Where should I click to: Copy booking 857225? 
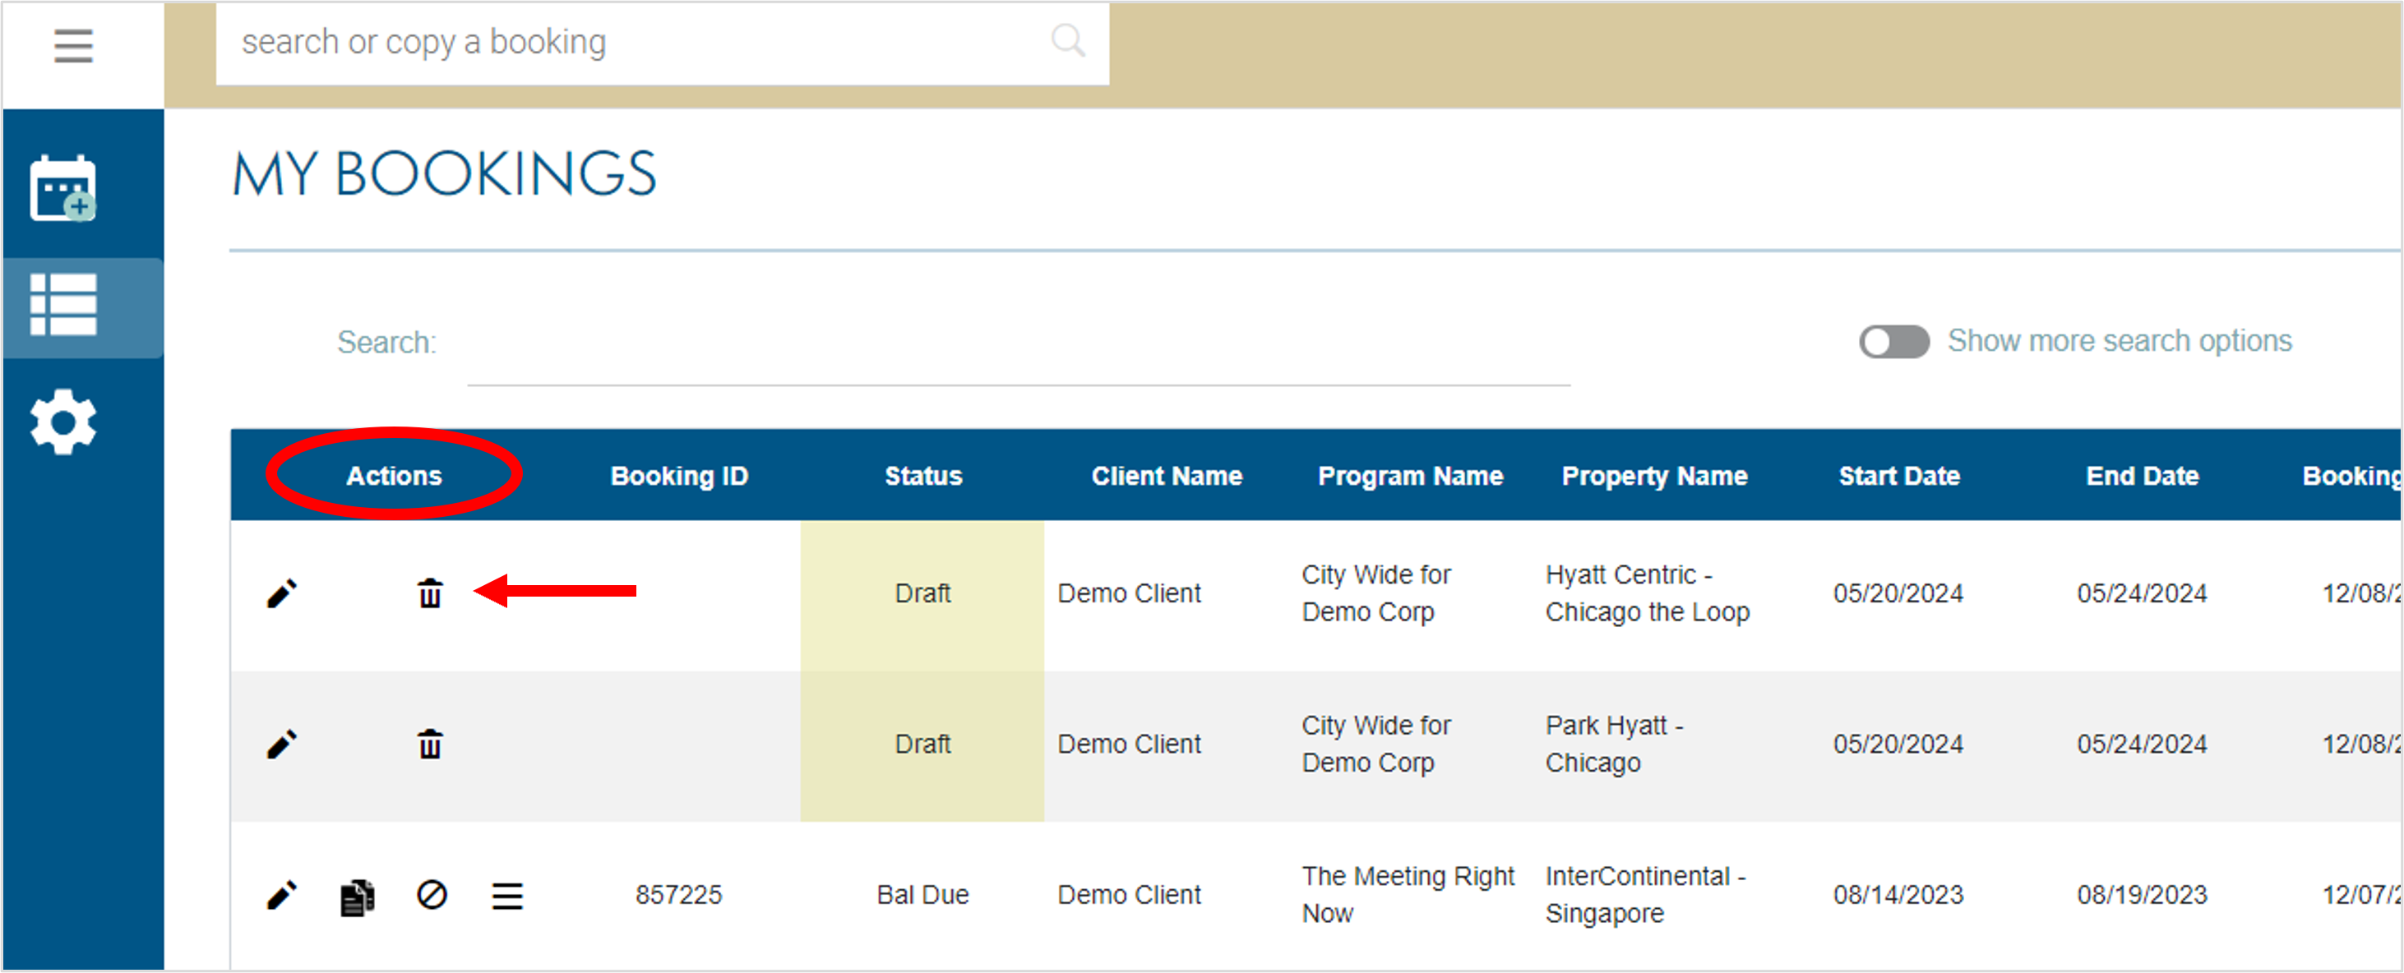(x=357, y=895)
